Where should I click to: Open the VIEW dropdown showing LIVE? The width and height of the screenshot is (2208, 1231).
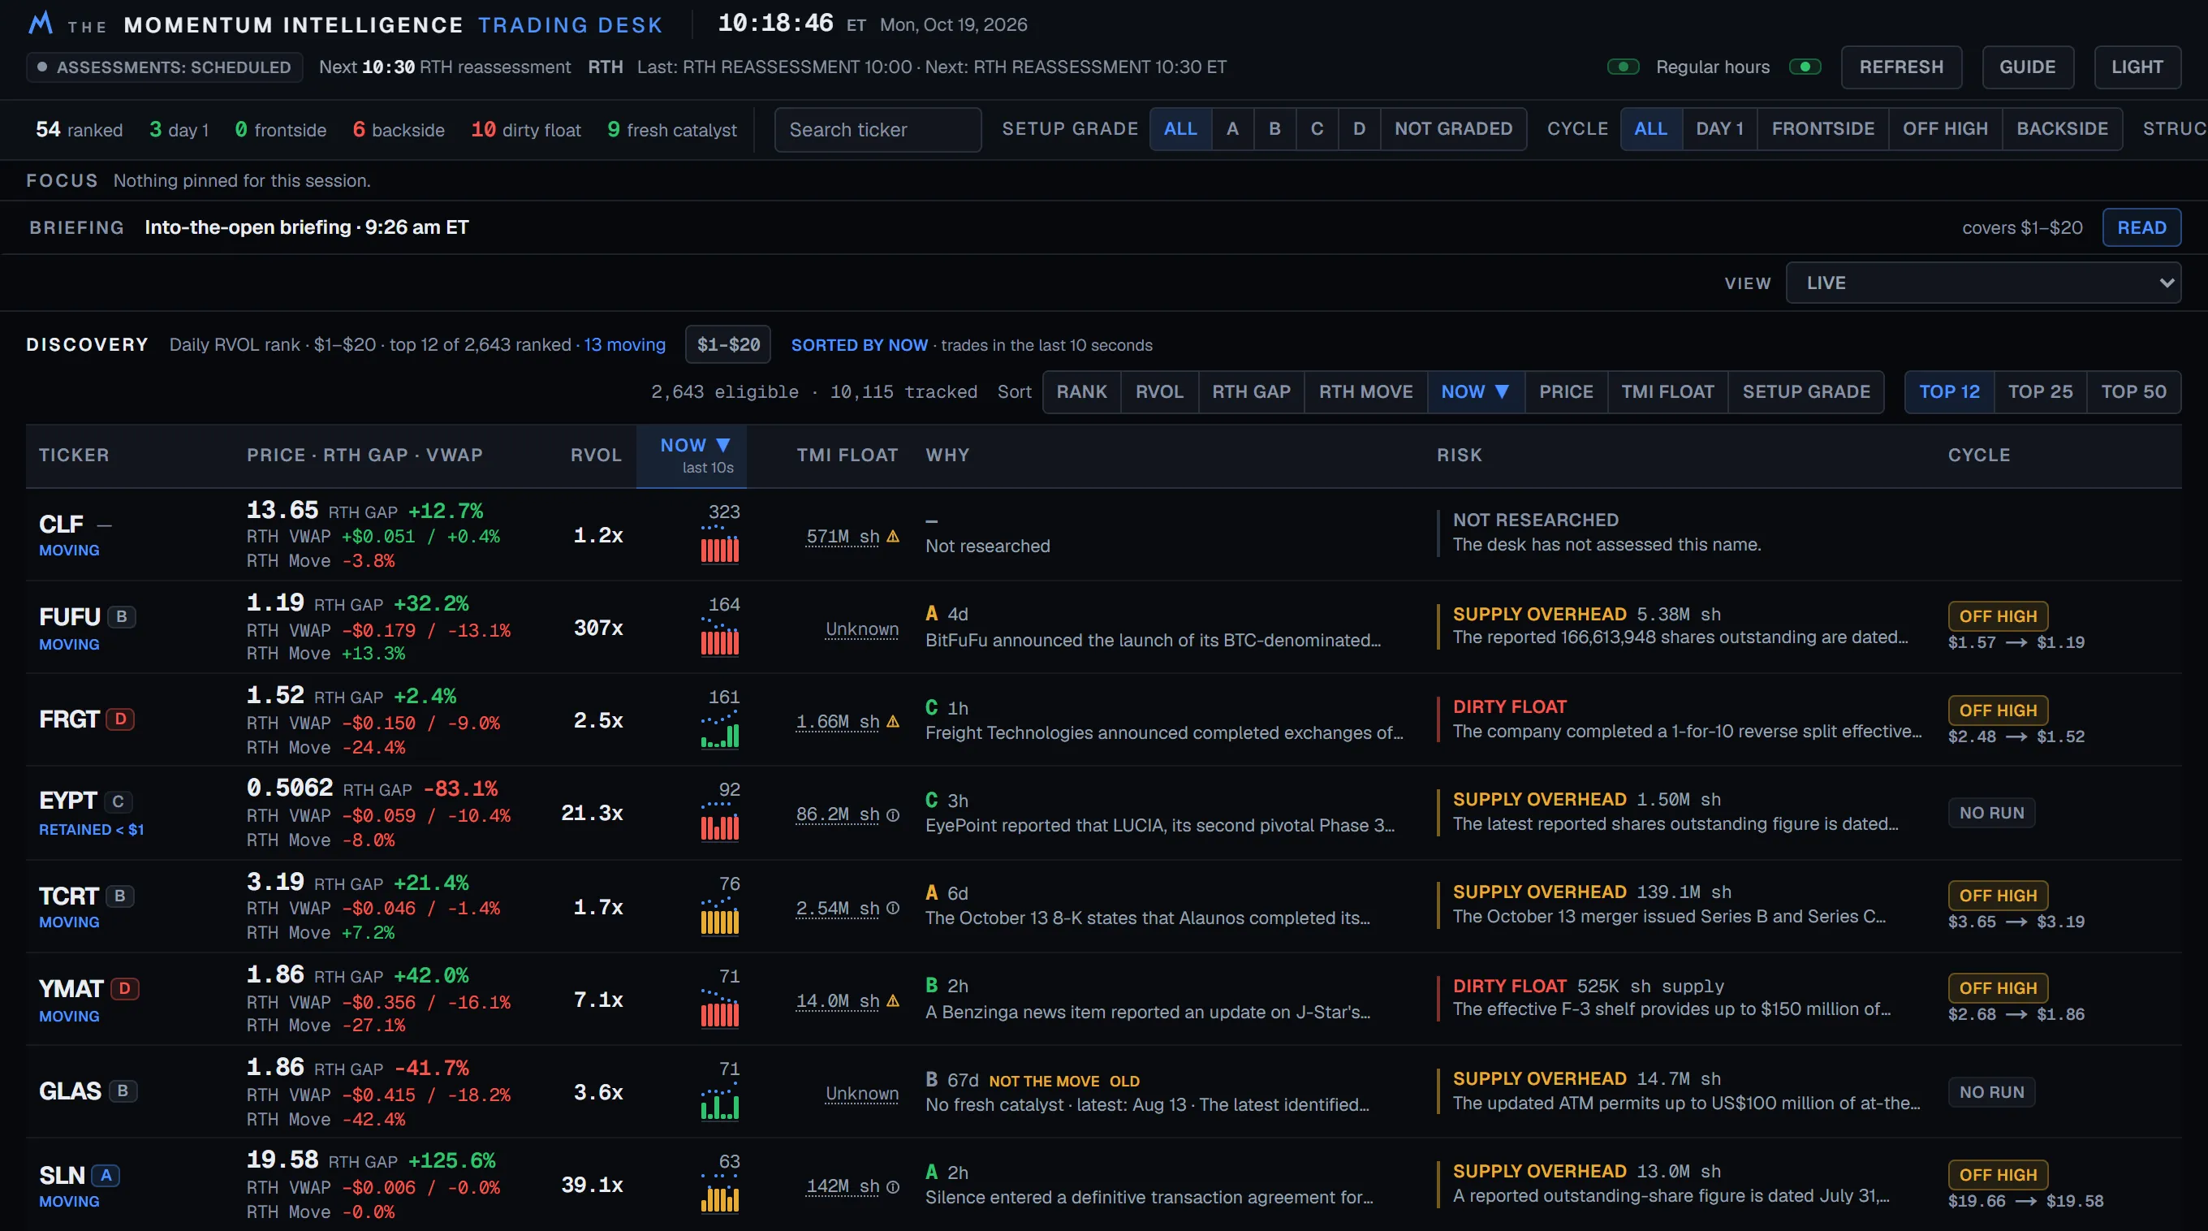click(1982, 283)
